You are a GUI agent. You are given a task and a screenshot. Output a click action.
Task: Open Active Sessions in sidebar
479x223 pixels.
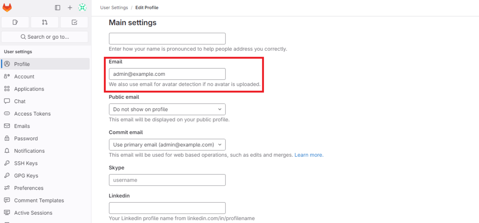tap(33, 213)
